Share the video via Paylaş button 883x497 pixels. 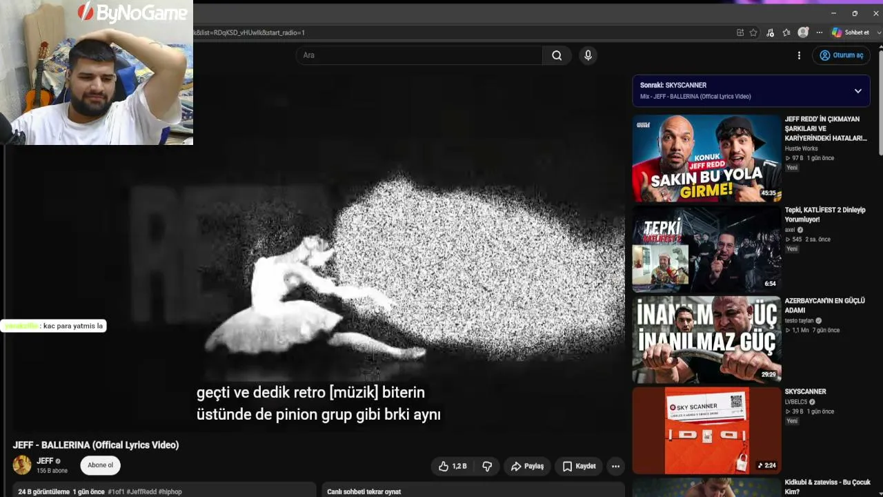coord(527,467)
